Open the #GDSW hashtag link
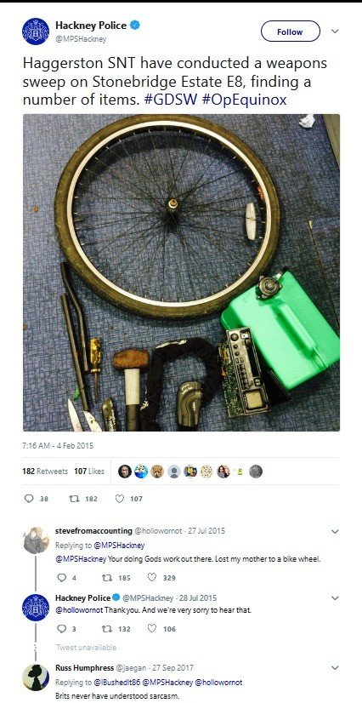The width and height of the screenshot is (362, 703). (x=171, y=100)
